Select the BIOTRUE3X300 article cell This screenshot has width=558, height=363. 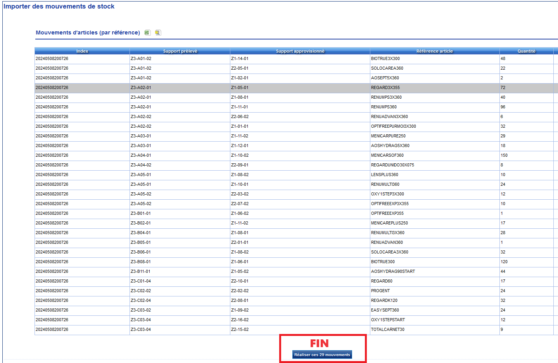coord(385,59)
